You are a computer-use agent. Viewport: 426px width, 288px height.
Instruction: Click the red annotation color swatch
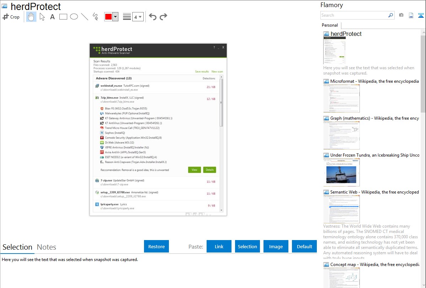click(x=108, y=17)
